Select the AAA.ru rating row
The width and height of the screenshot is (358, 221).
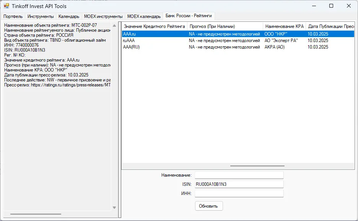238,34
